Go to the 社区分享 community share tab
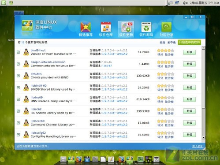Image resolution: width=220 pixels, height=165 pixels. click(166, 29)
